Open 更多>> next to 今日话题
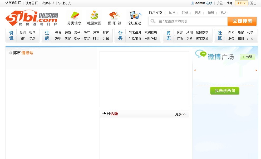Viewport: 261px width, 159px height. point(181,114)
